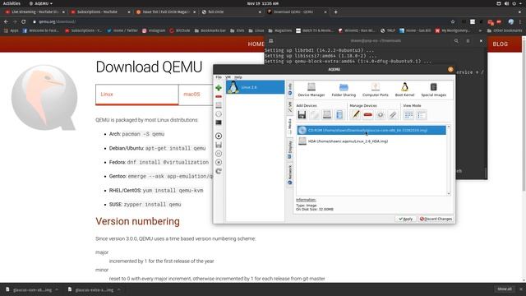Click Discard Changes in AQEMU
Viewport: 526px width, 296px height.
click(436, 219)
